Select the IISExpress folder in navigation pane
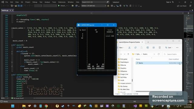Image resolution: width=194 pixels, height=109 pixels. 124,71
